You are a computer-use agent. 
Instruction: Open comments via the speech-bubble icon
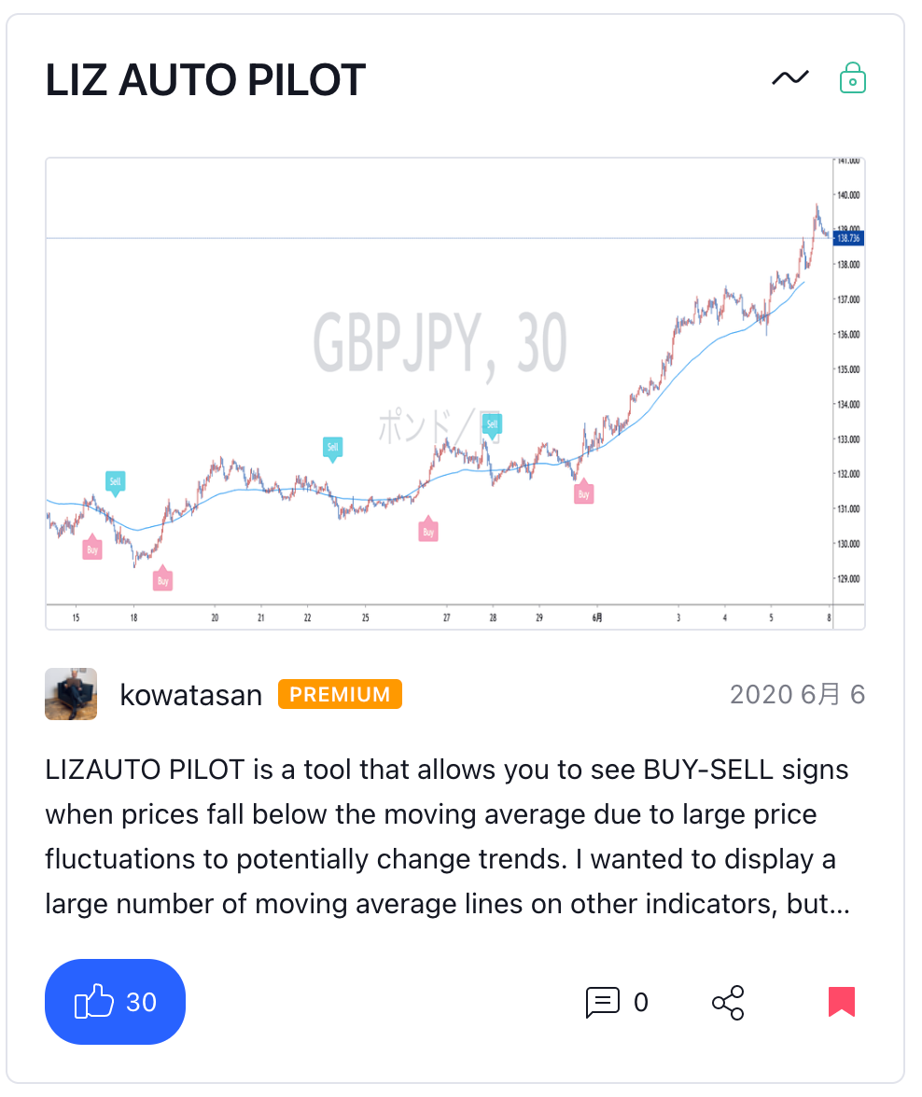pos(602,1003)
